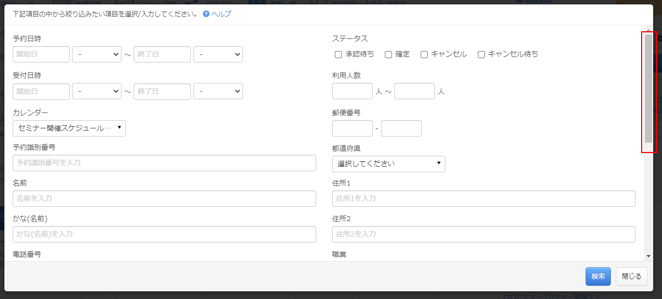
Task: Click the 閉じる close button
Action: (631, 277)
